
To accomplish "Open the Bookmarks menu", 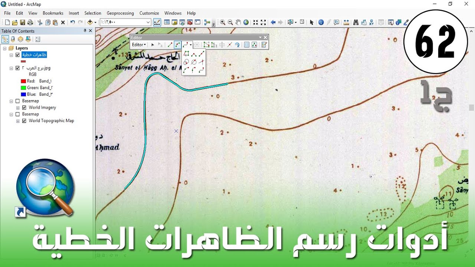I will (x=53, y=13).
